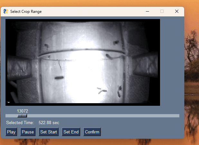Click the "Selected Time:" label

(x=20, y=122)
